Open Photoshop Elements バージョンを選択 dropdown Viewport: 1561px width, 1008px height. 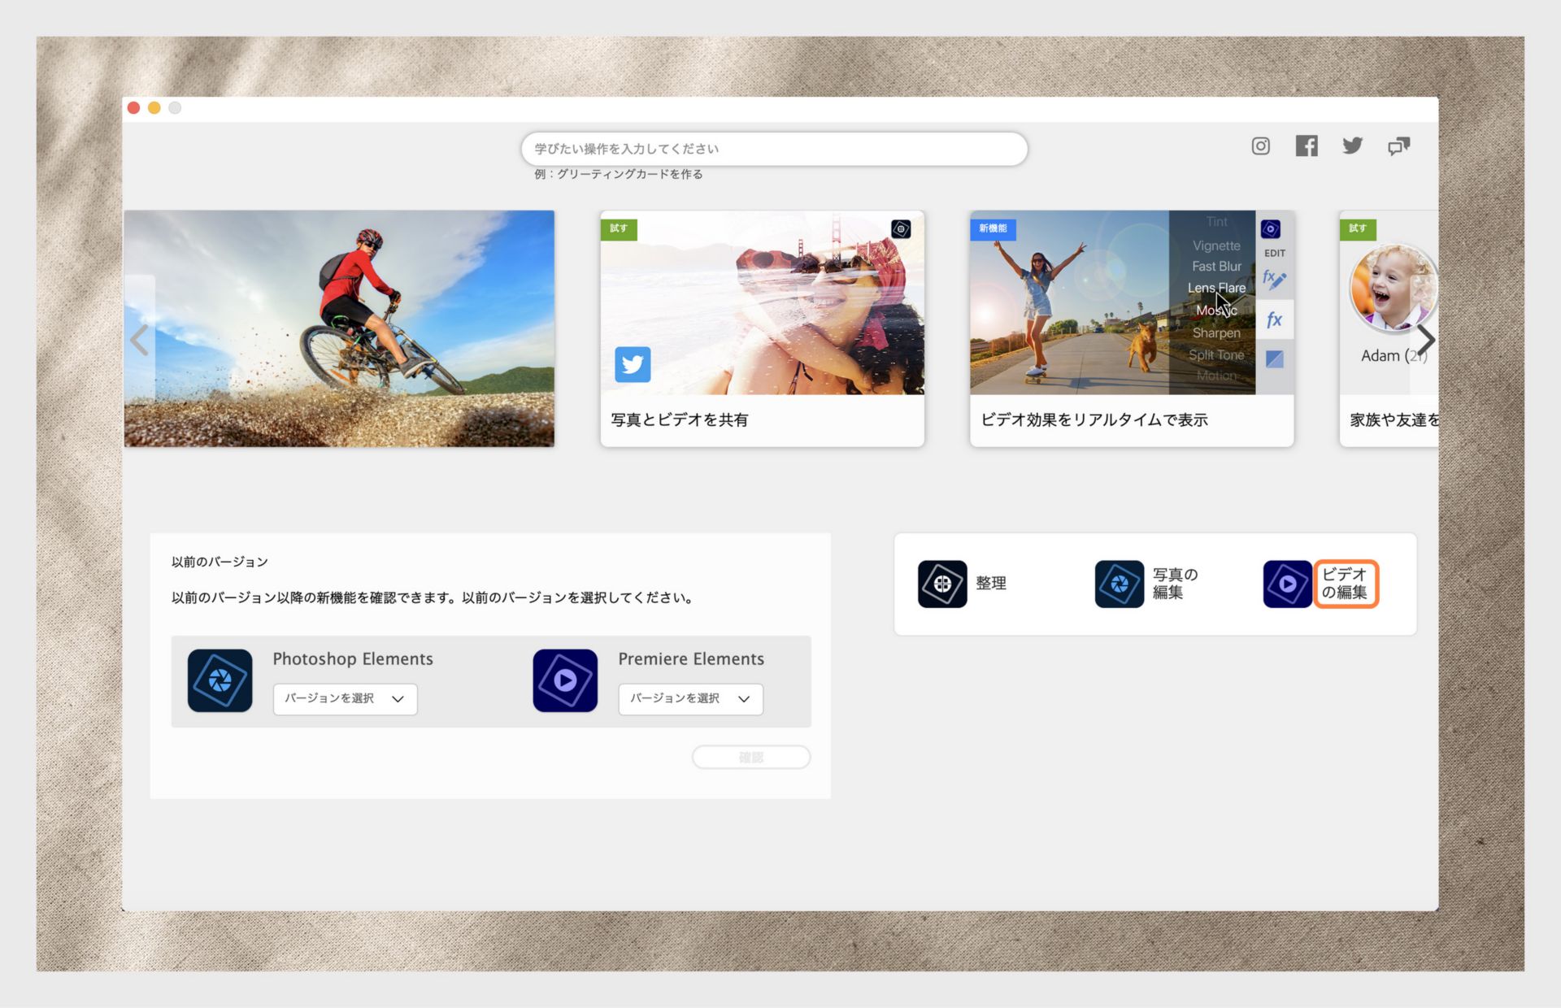click(344, 698)
